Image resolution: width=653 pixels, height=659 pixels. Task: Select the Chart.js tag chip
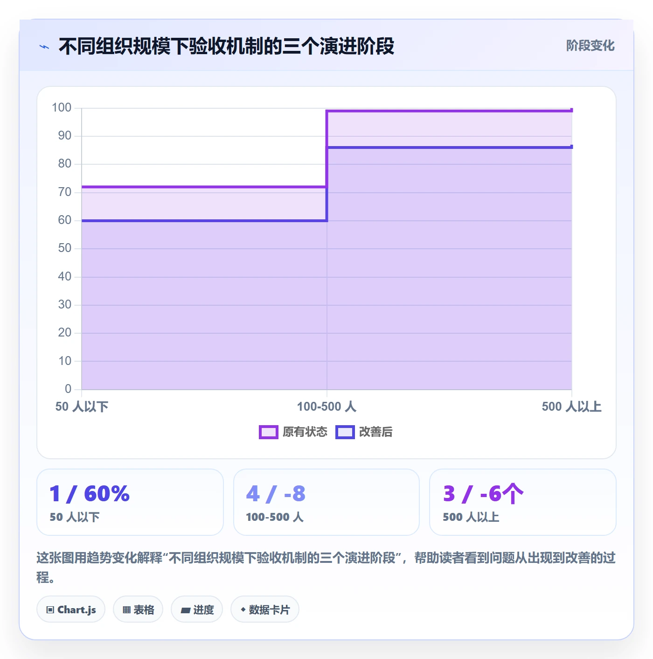71,609
